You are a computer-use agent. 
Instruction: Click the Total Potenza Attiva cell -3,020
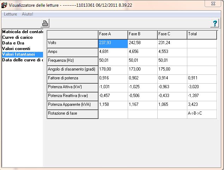[x=201, y=87]
